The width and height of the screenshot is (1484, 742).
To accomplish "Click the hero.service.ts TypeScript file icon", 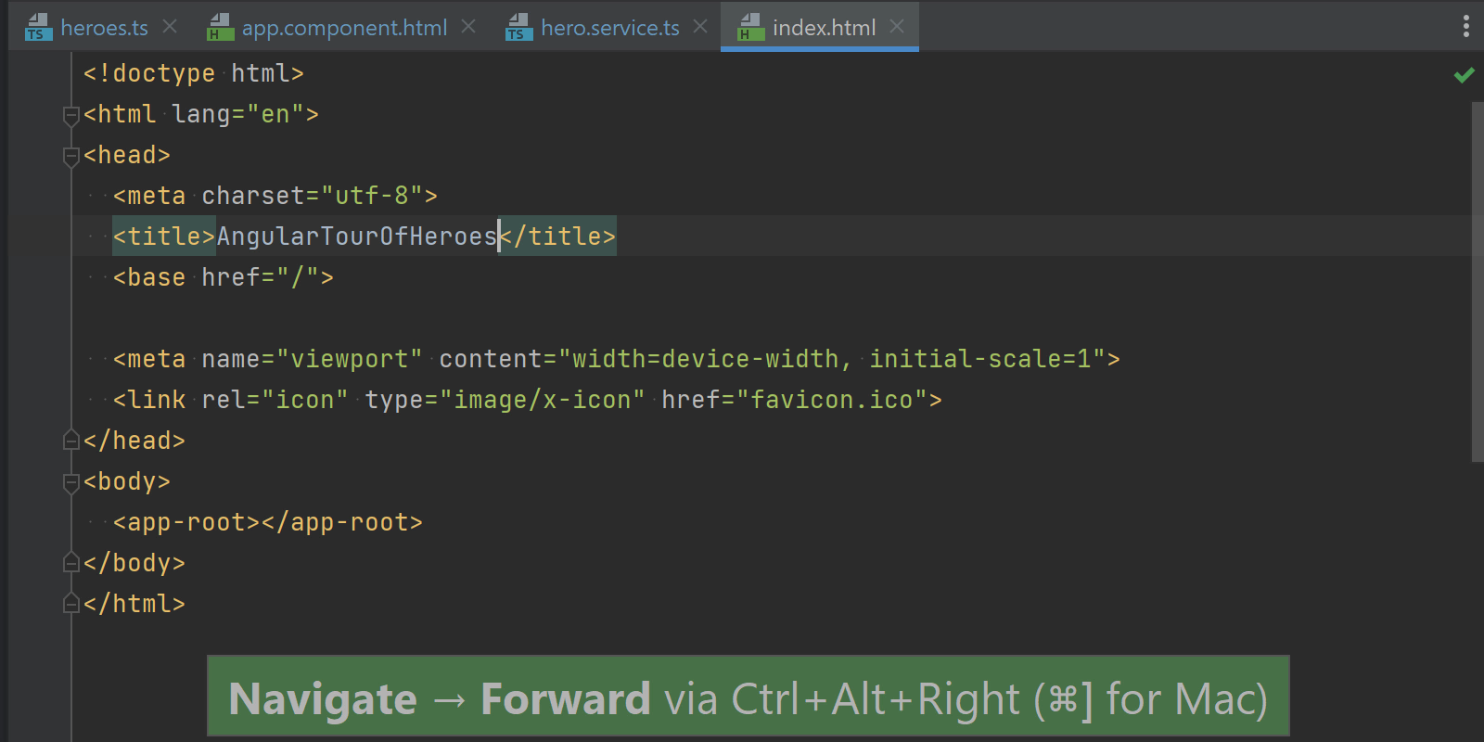I will (518, 28).
